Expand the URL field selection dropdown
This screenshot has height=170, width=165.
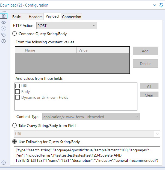[x=87, y=134]
